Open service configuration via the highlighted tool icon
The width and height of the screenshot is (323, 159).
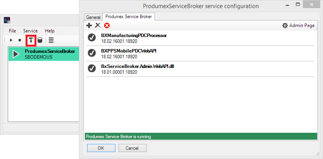pyautogui.click(x=30, y=40)
